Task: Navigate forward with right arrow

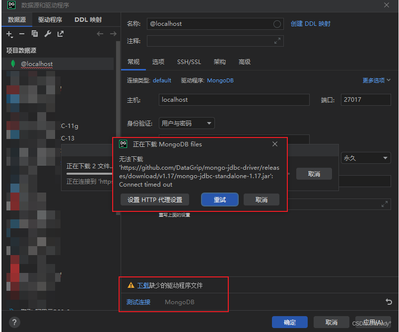Action: [x=113, y=34]
